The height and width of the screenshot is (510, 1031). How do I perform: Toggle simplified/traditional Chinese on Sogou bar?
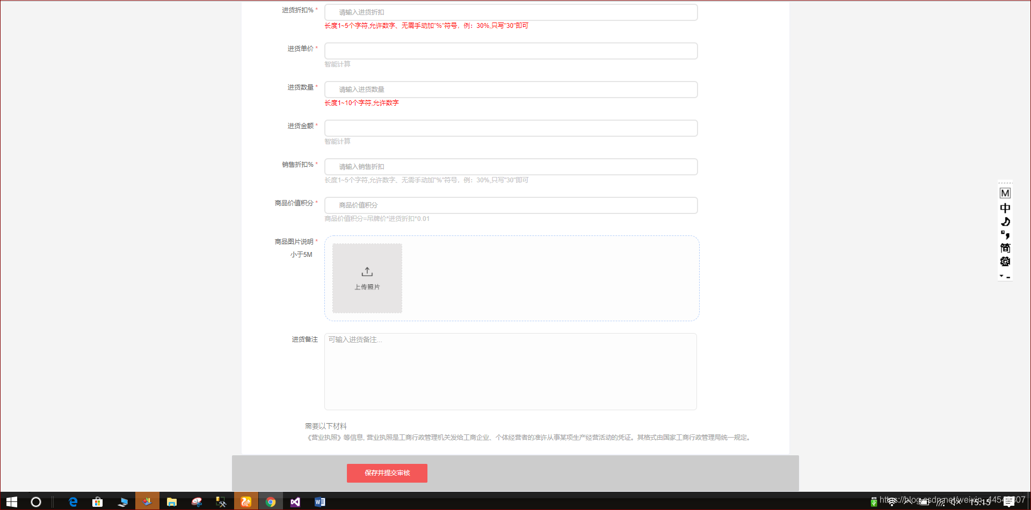(1005, 248)
